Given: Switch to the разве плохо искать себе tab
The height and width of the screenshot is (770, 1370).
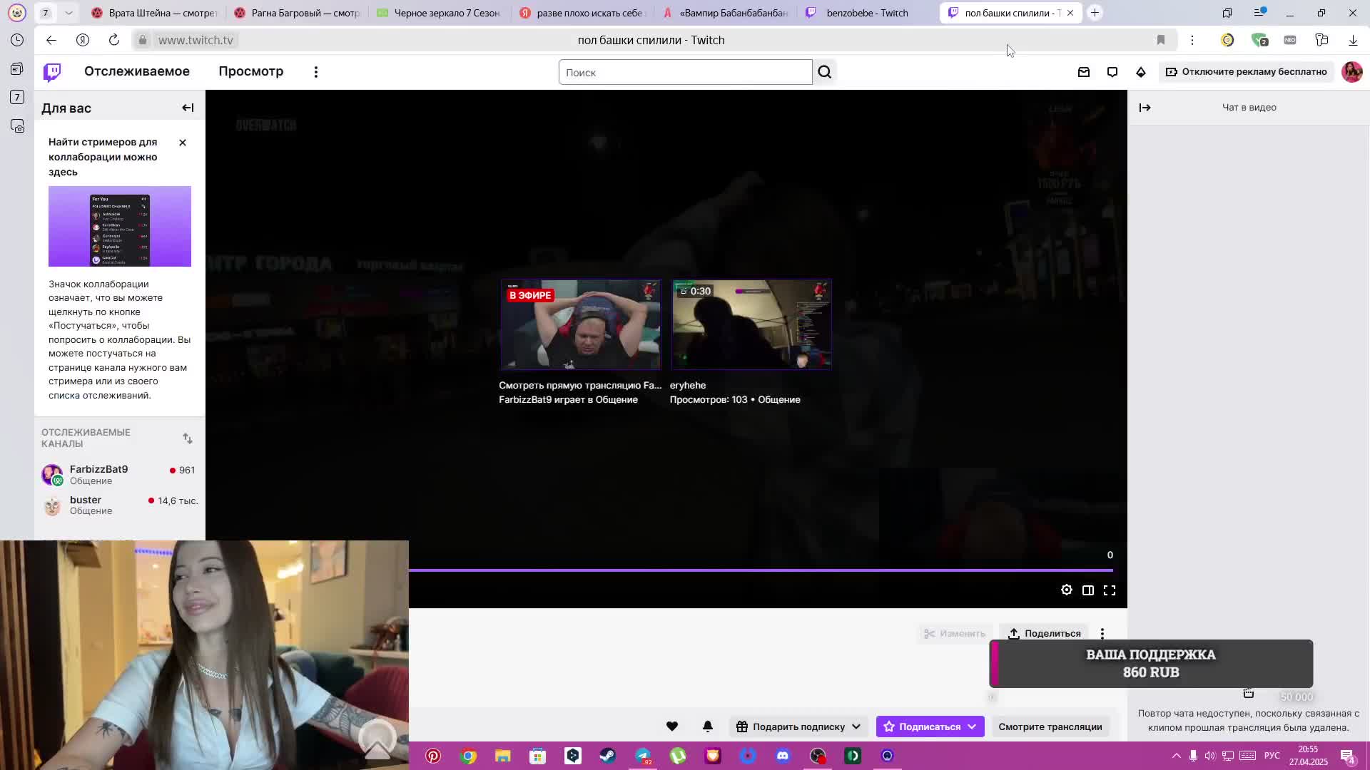Looking at the screenshot, I should (x=582, y=13).
